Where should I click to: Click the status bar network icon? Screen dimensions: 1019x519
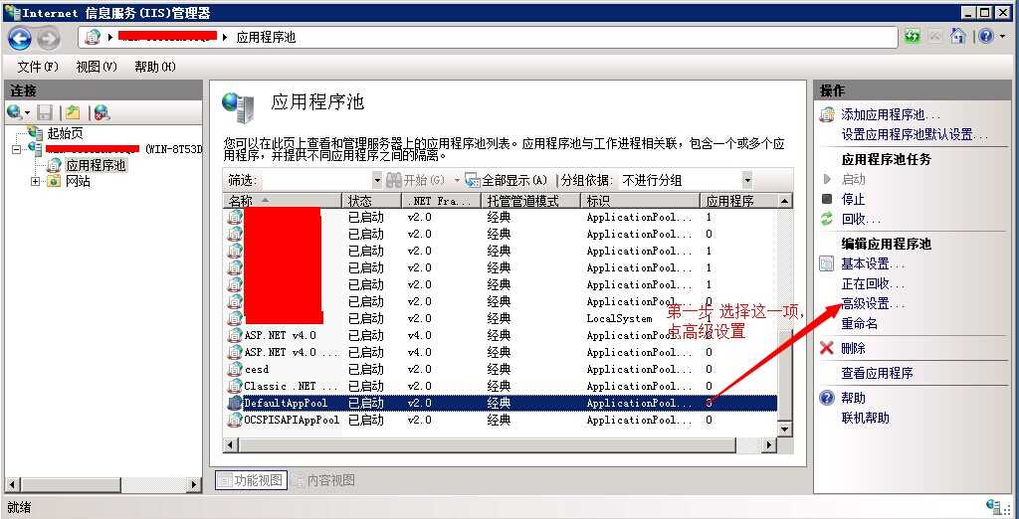994,507
